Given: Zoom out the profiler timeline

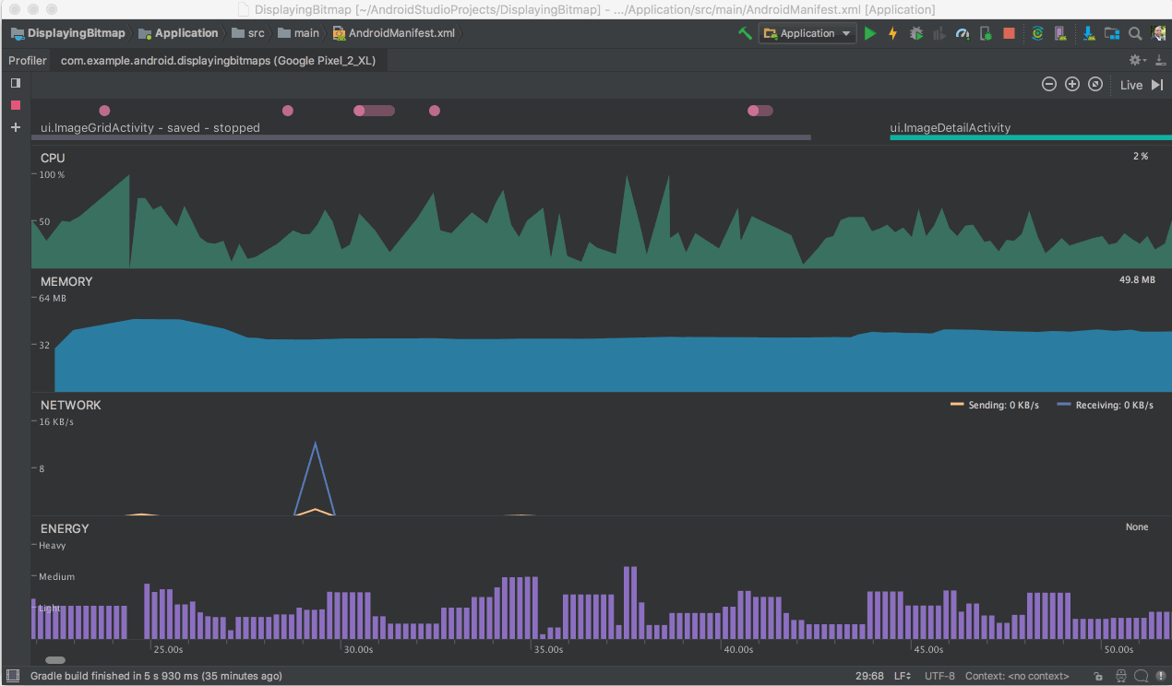Looking at the screenshot, I should click(x=1049, y=85).
